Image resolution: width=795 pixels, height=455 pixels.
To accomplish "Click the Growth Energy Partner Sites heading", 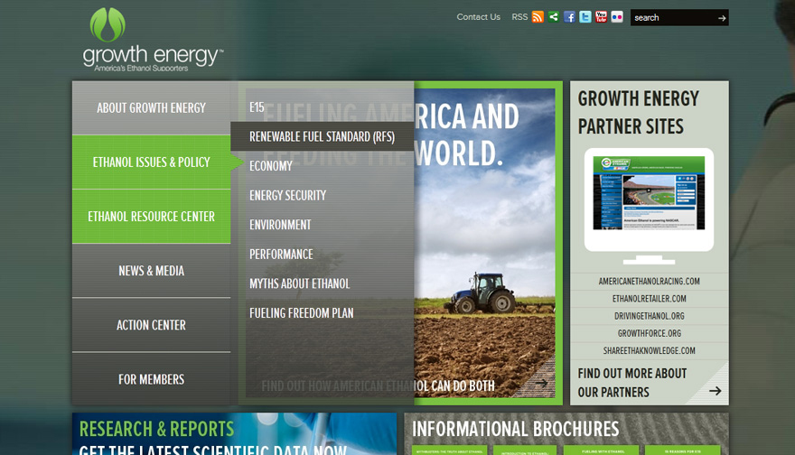I will tap(639, 113).
